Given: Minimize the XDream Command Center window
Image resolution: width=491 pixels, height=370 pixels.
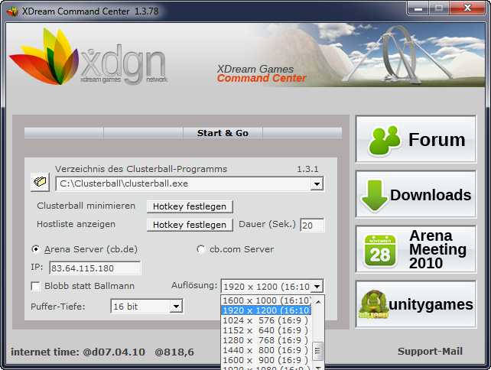Looking at the screenshot, I should point(418,8).
